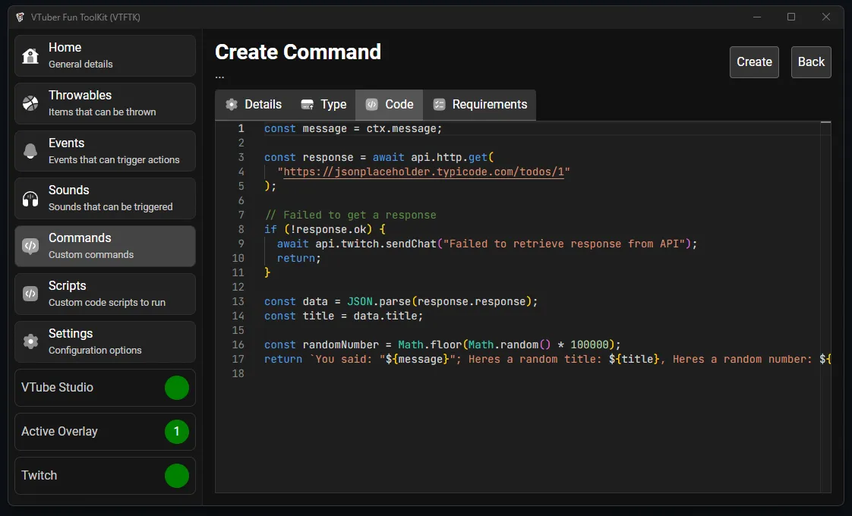Select the Throwables ball icon

pyautogui.click(x=30, y=103)
